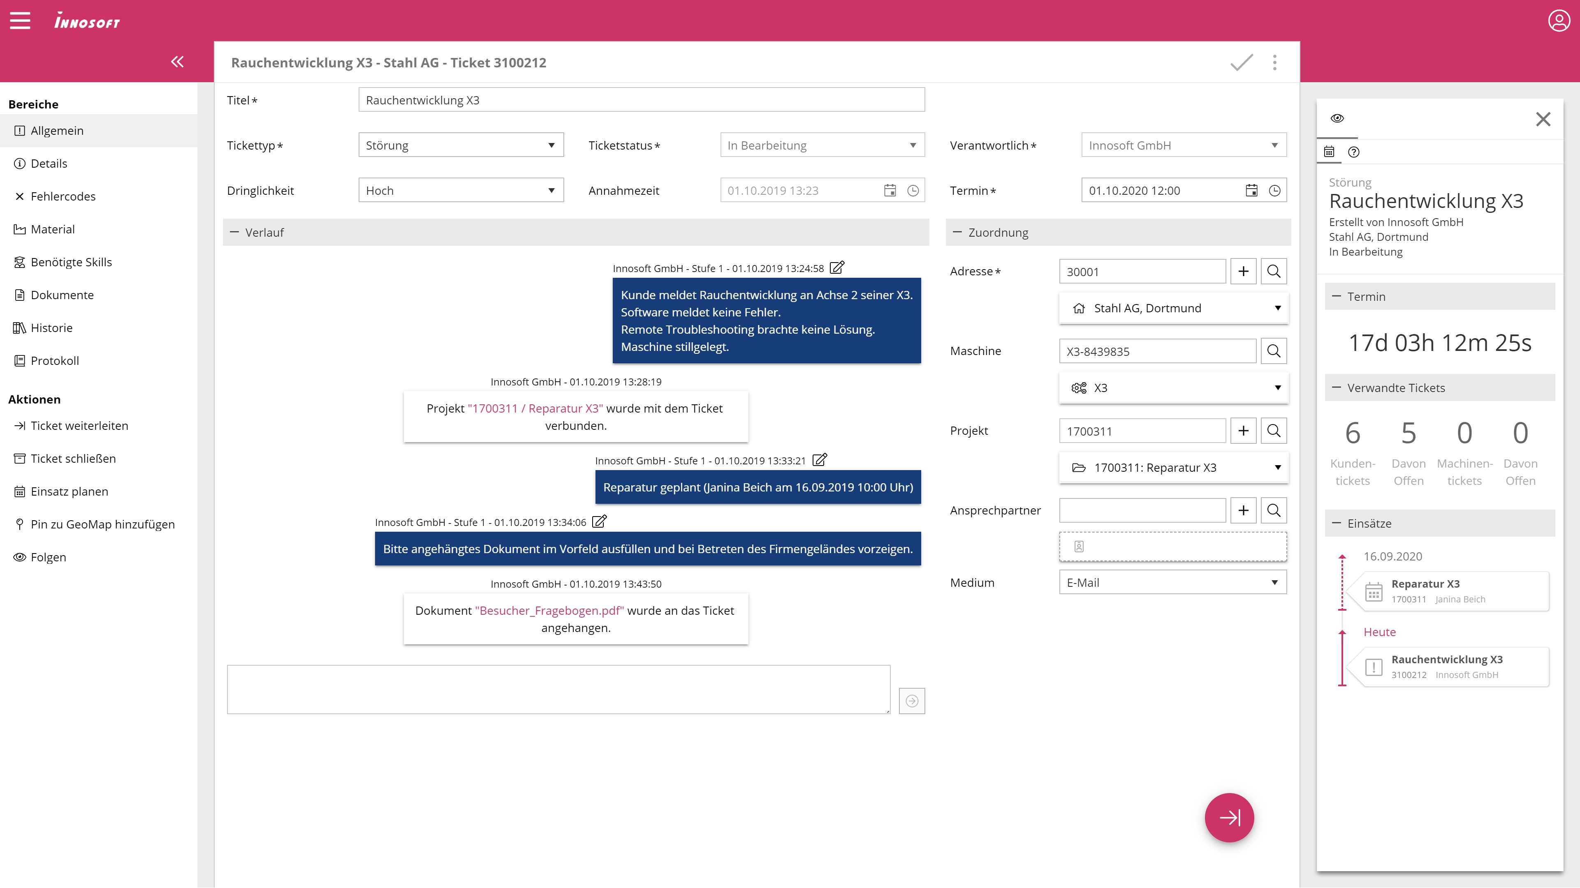Add new Ansprechpartner with plus icon

point(1243,510)
